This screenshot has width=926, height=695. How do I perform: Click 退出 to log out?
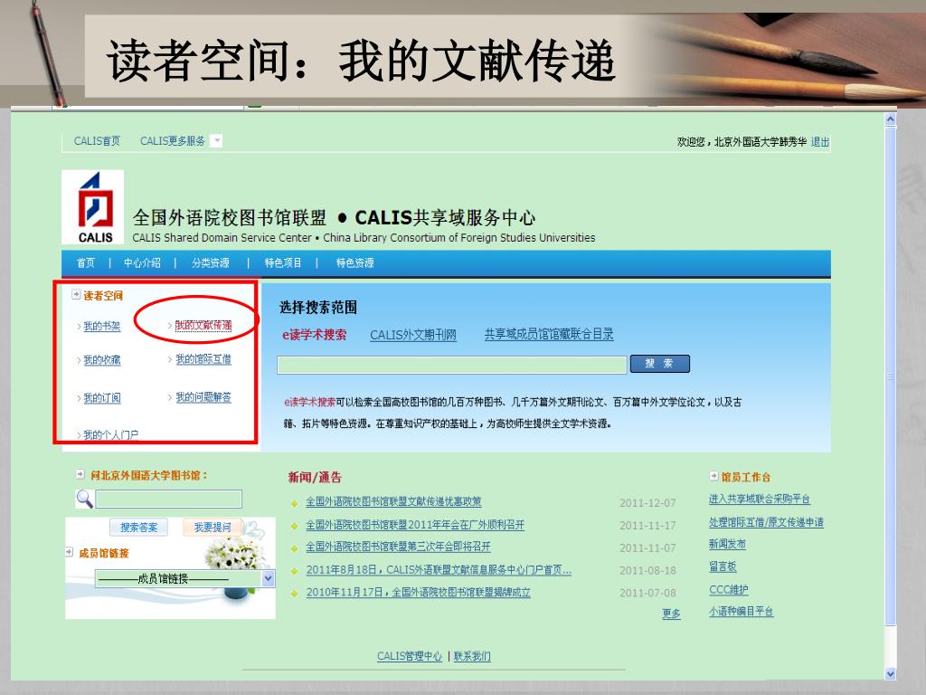click(x=819, y=142)
